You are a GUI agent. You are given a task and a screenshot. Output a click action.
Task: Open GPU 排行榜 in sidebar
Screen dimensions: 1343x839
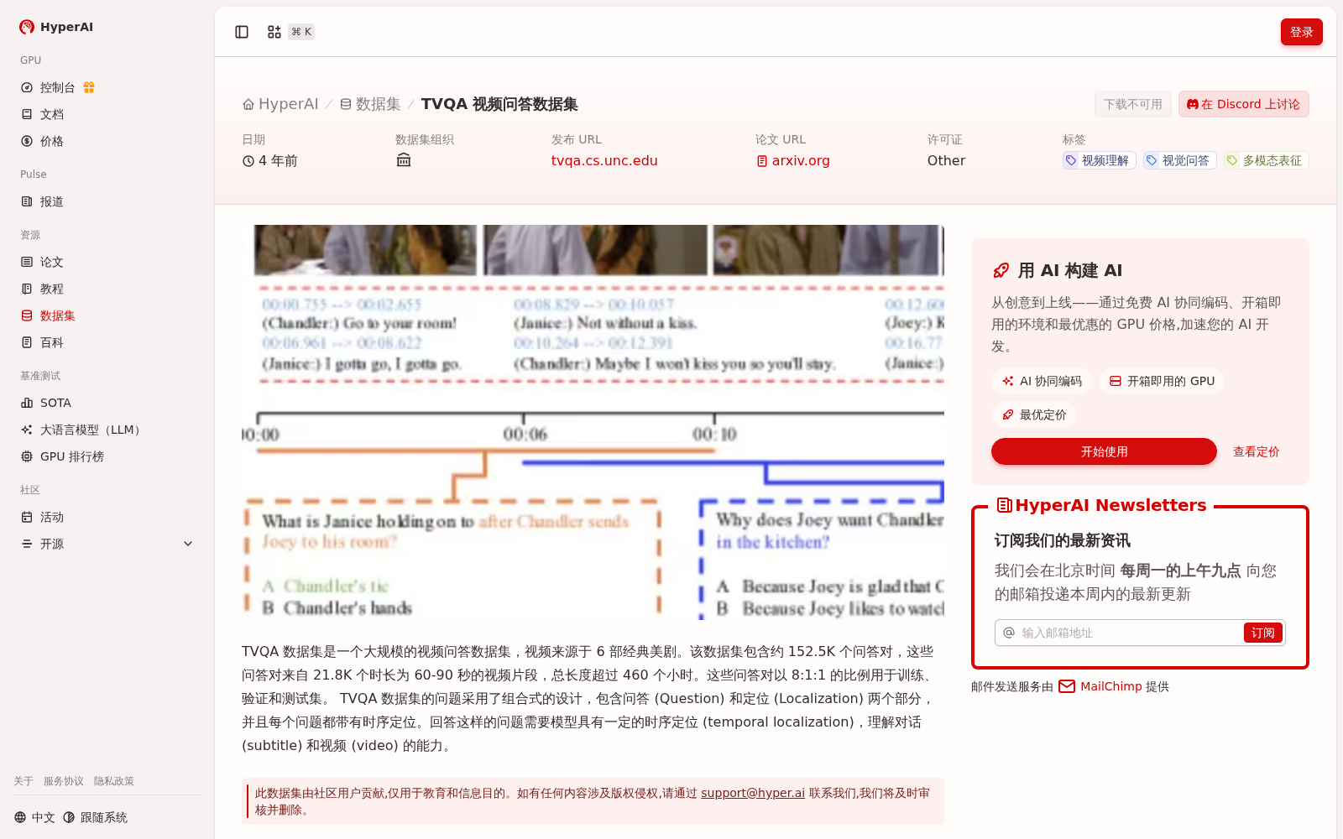(107, 456)
